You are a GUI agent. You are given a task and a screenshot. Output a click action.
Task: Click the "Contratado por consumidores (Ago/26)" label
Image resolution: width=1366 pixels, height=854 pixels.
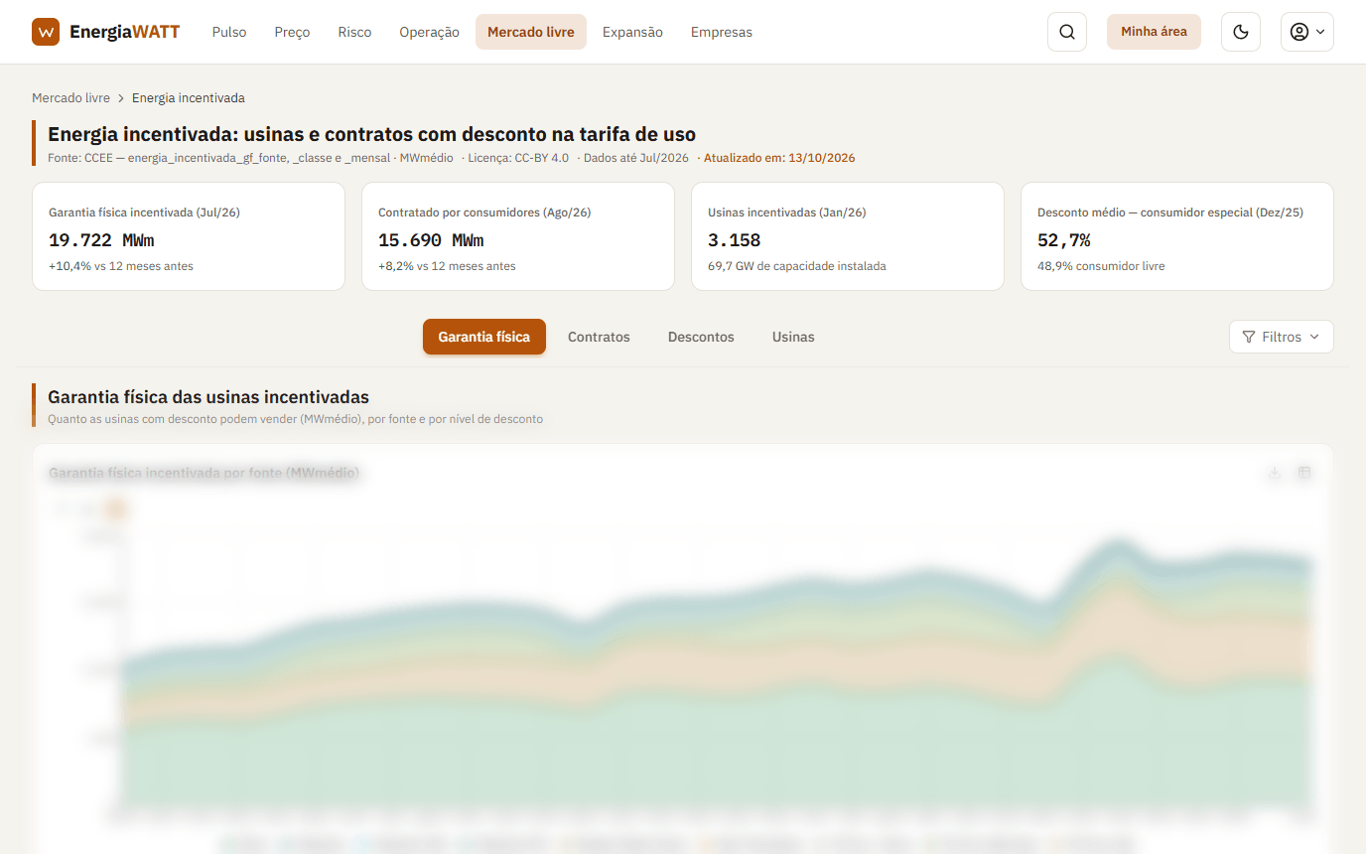click(484, 213)
